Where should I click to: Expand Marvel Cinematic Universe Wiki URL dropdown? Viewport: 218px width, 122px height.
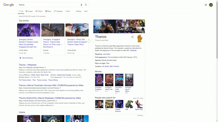(x=60, y=88)
